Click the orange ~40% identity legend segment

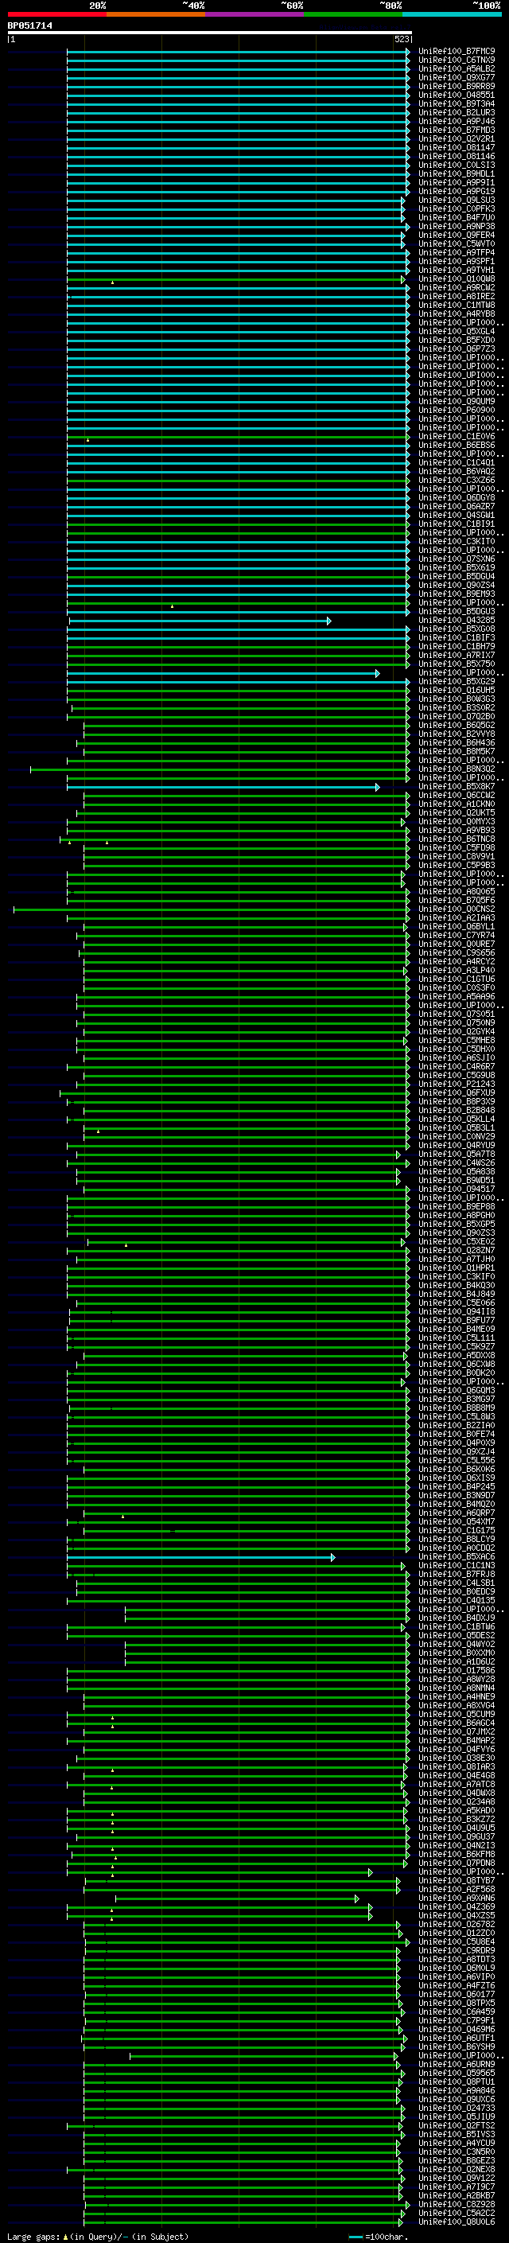156,14
